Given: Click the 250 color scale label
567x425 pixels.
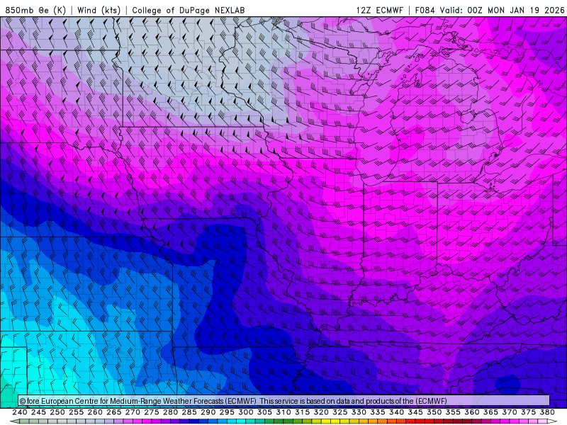Looking at the screenshot, I should coord(57,412).
